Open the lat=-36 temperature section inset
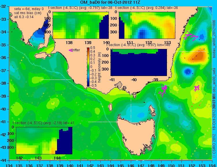This screenshot has height=167, width=217. 147,25
